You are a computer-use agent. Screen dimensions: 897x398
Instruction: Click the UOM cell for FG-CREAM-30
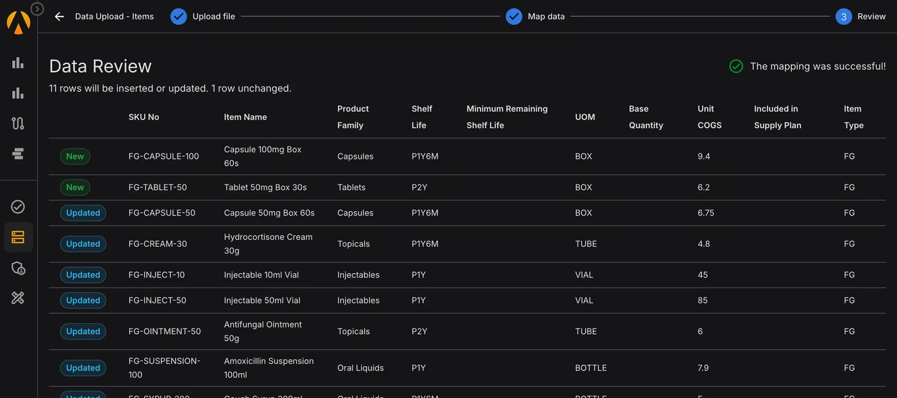click(x=586, y=244)
